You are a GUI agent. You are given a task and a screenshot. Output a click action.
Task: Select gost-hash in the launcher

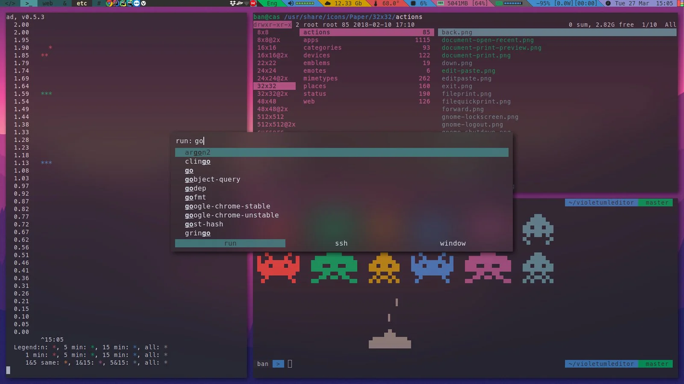coord(342,224)
